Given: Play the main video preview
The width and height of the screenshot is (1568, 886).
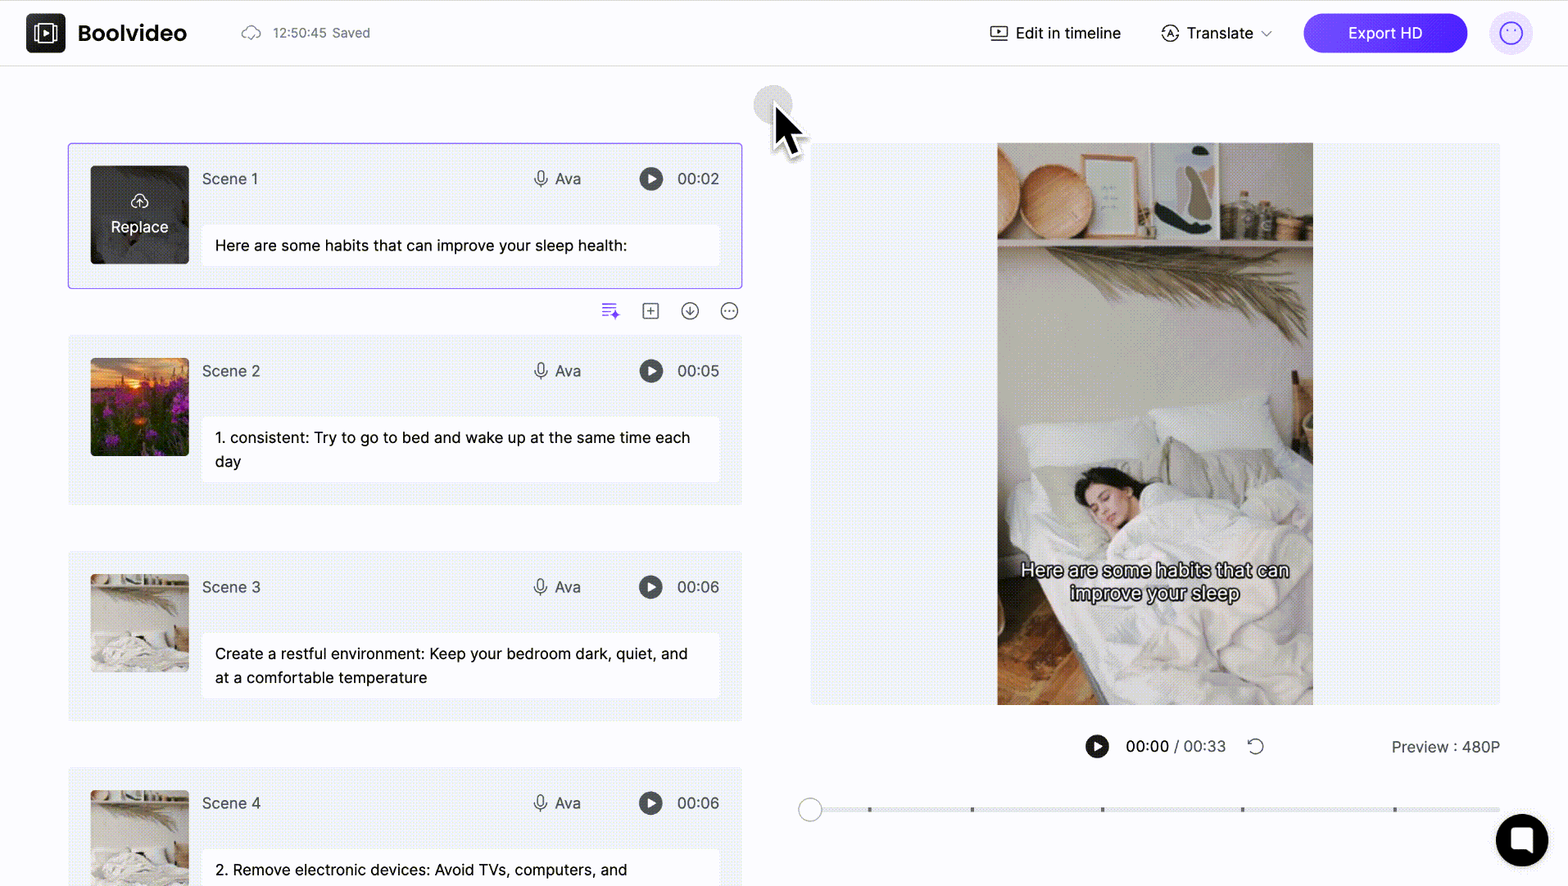Looking at the screenshot, I should click(x=1097, y=746).
